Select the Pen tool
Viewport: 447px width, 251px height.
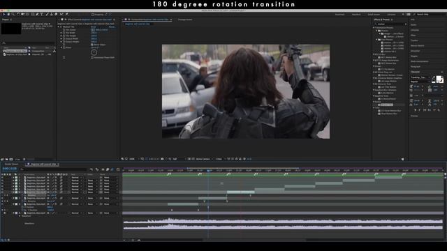pyautogui.click(x=37, y=14)
